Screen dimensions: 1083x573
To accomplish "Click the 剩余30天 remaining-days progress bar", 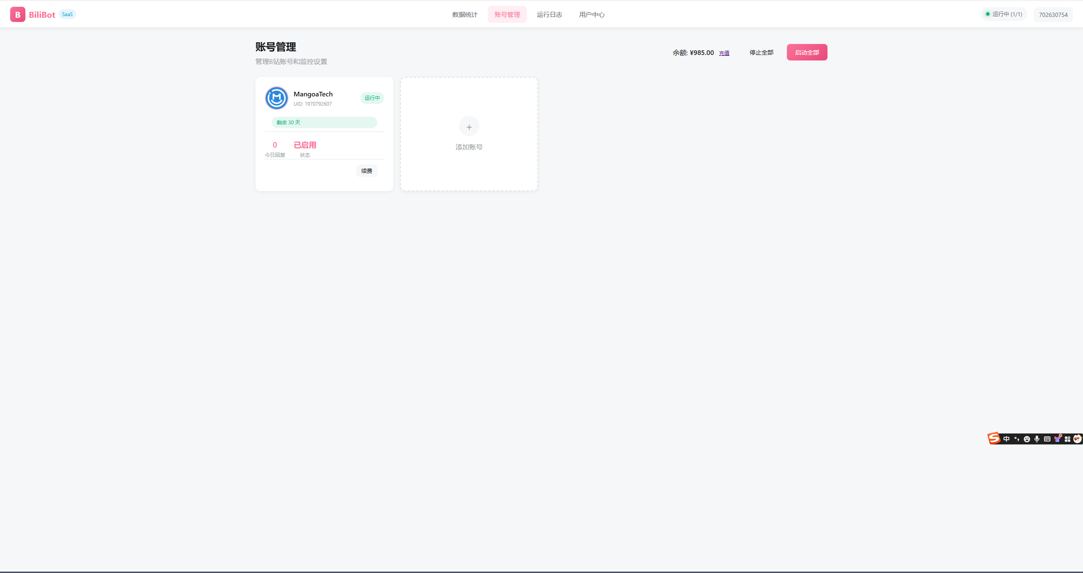I will tap(324, 122).
